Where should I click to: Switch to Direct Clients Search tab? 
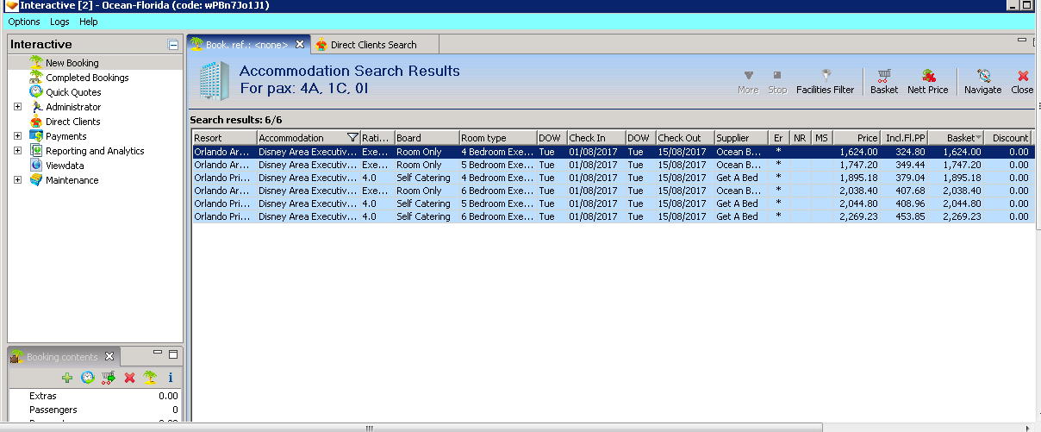tap(372, 45)
